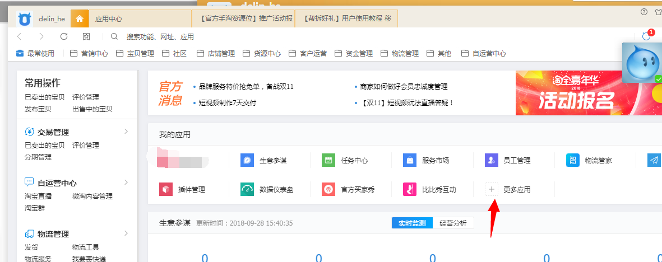Expand the 交易管理 section arrow
Image resolution: width=662 pixels, height=262 pixels.
126,132
